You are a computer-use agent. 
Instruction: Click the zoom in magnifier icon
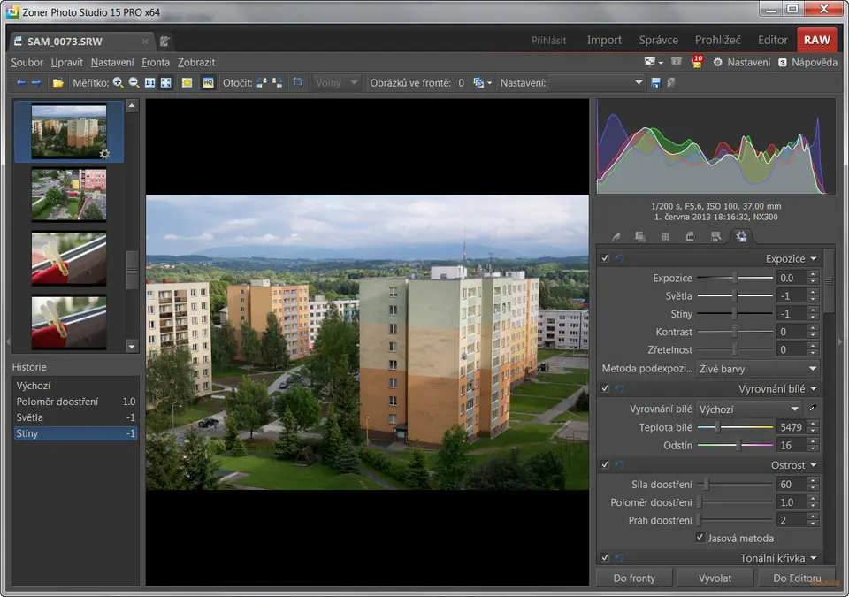tap(119, 82)
